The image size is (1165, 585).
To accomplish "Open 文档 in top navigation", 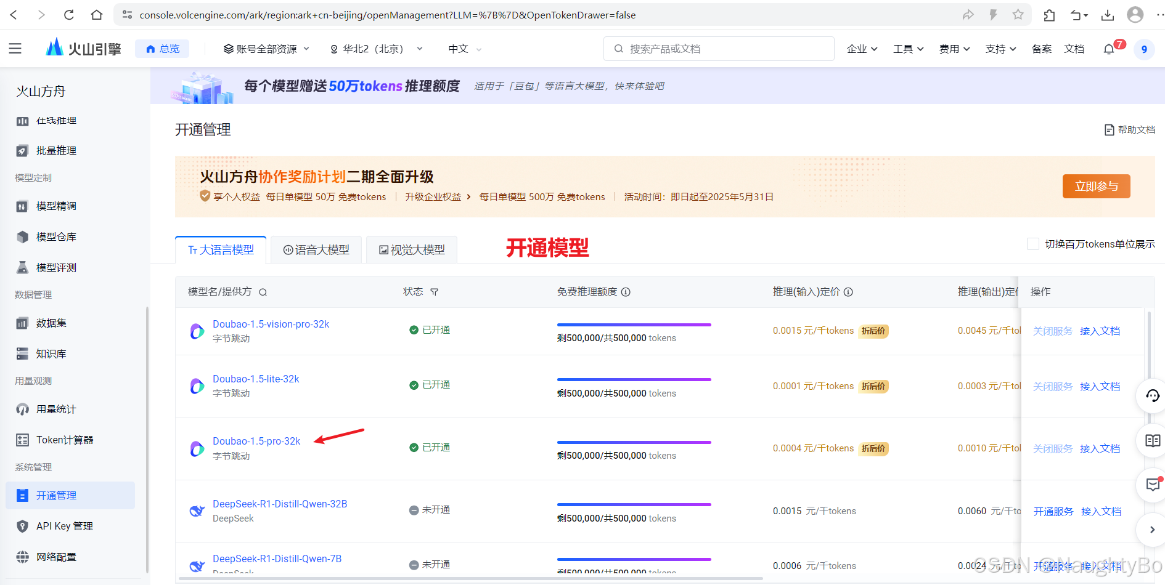I will tap(1074, 49).
